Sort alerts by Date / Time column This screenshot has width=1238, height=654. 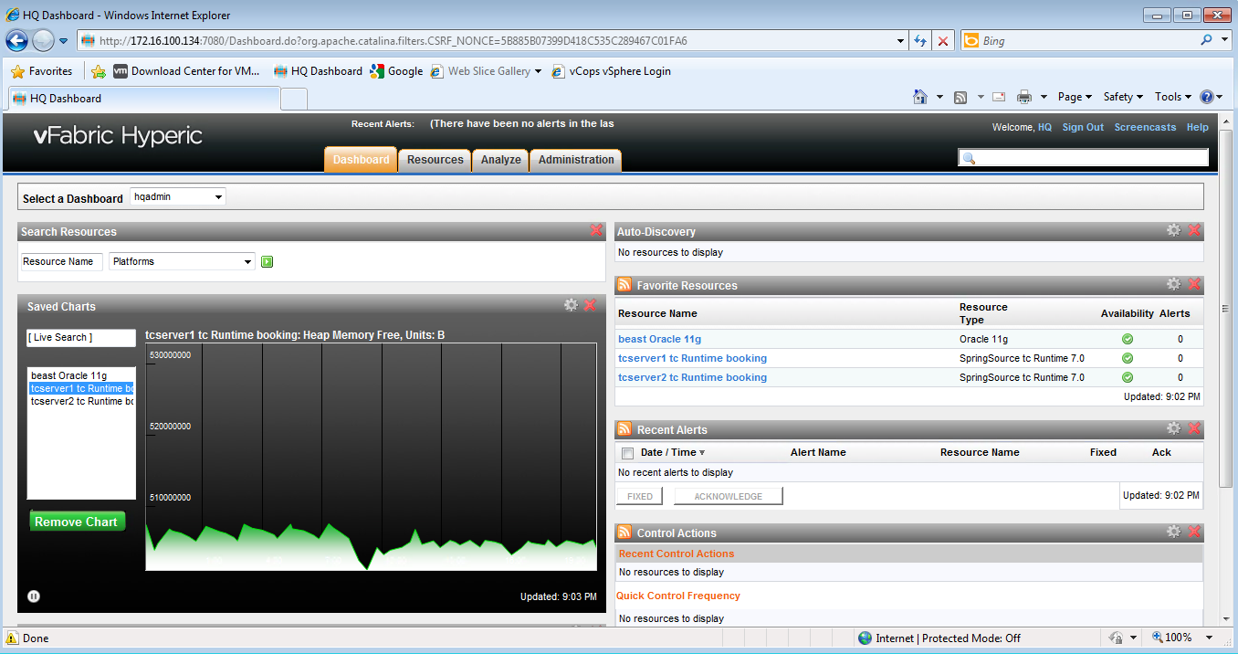coord(673,452)
